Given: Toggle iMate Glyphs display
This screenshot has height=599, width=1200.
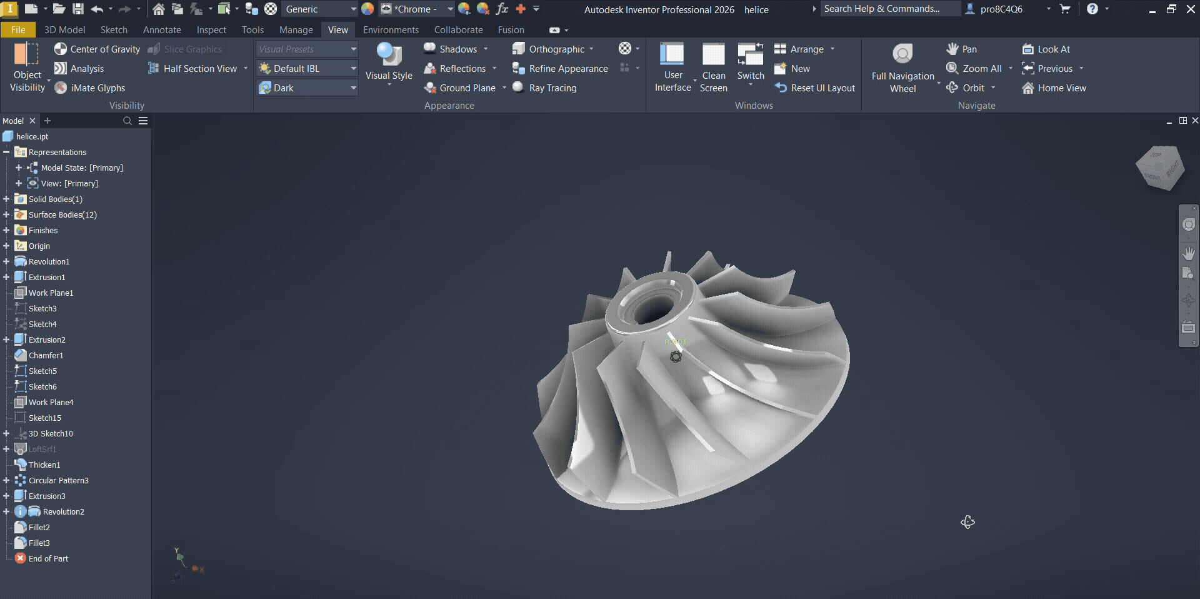Looking at the screenshot, I should (x=89, y=88).
